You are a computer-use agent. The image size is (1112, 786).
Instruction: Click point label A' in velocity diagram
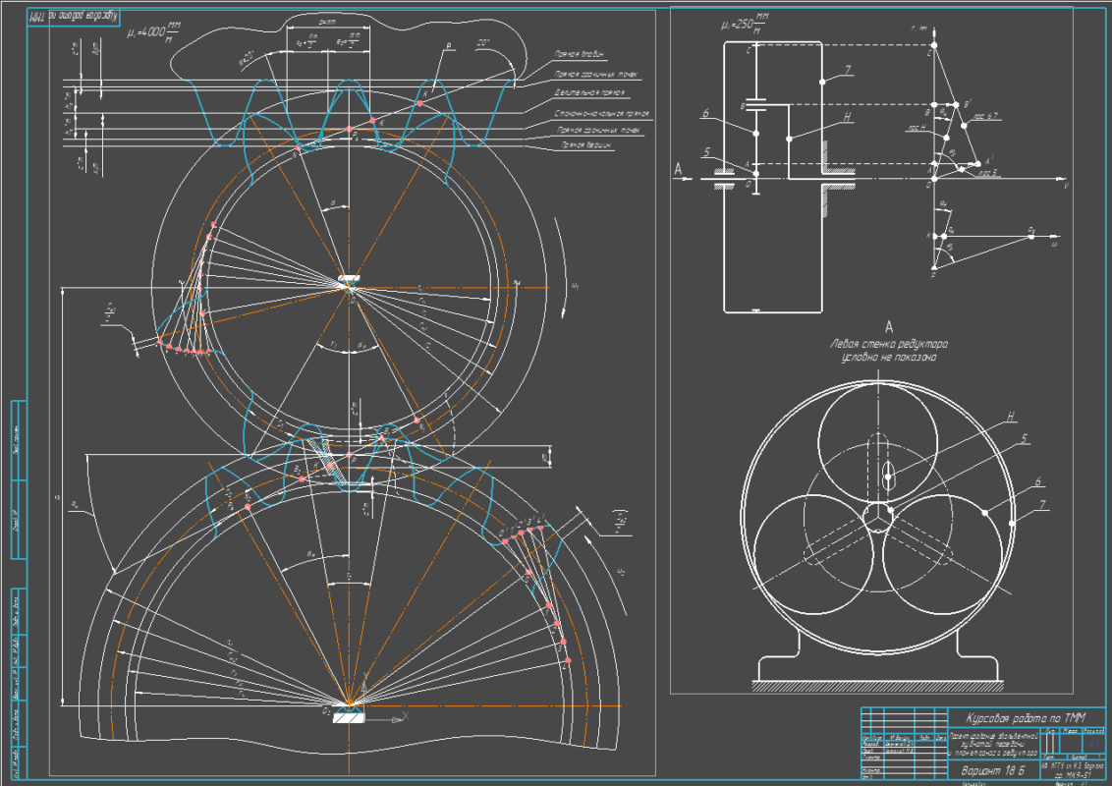[988, 161]
